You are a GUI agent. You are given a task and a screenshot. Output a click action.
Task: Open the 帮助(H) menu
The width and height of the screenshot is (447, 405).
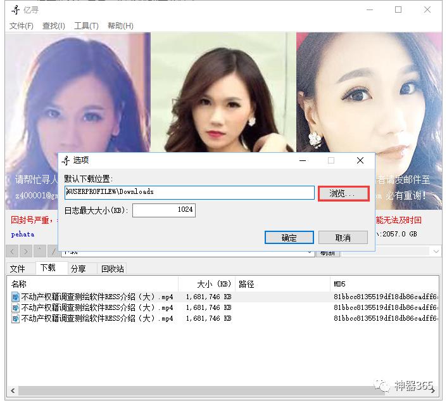[120, 26]
